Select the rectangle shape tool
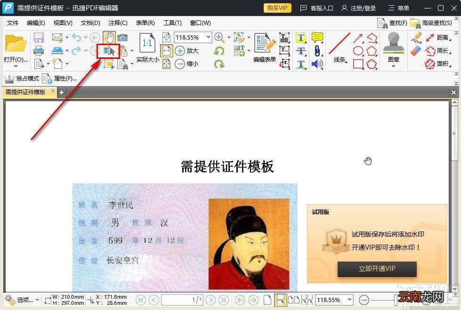This screenshot has height=310, width=461. (358, 64)
